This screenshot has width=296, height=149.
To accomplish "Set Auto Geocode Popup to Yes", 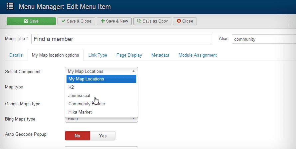I will point(103,136).
